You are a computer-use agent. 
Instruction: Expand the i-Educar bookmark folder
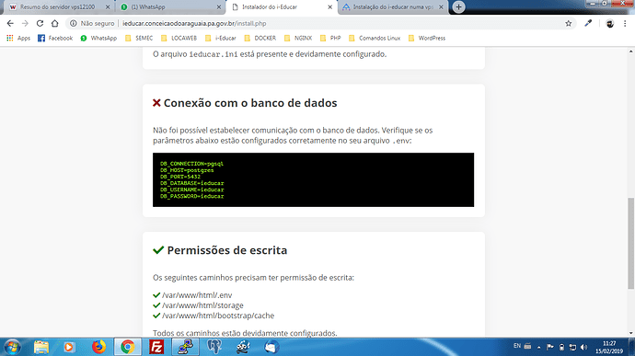221,38
